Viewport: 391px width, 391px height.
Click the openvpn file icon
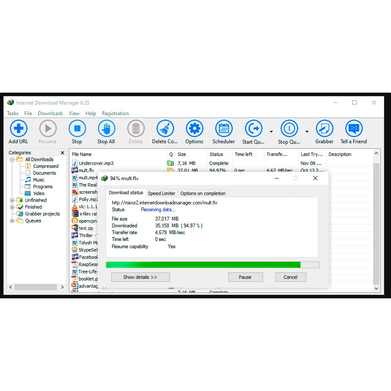point(75,221)
